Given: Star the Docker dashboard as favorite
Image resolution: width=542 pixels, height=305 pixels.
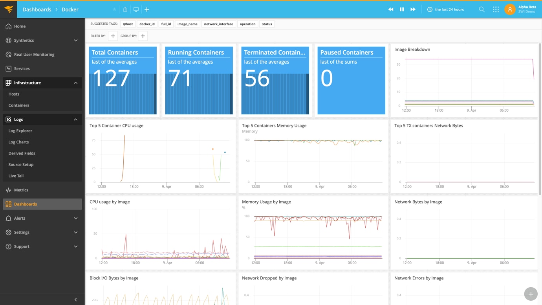Looking at the screenshot, I should 114,9.
